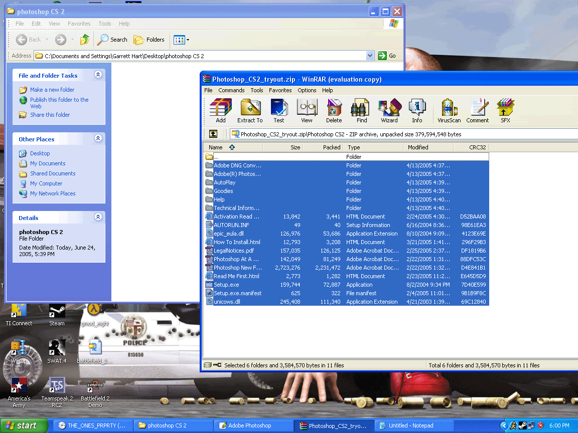Click the Delete icon in WinRAR toolbar
Image resolution: width=578 pixels, height=433 pixels.
click(334, 110)
